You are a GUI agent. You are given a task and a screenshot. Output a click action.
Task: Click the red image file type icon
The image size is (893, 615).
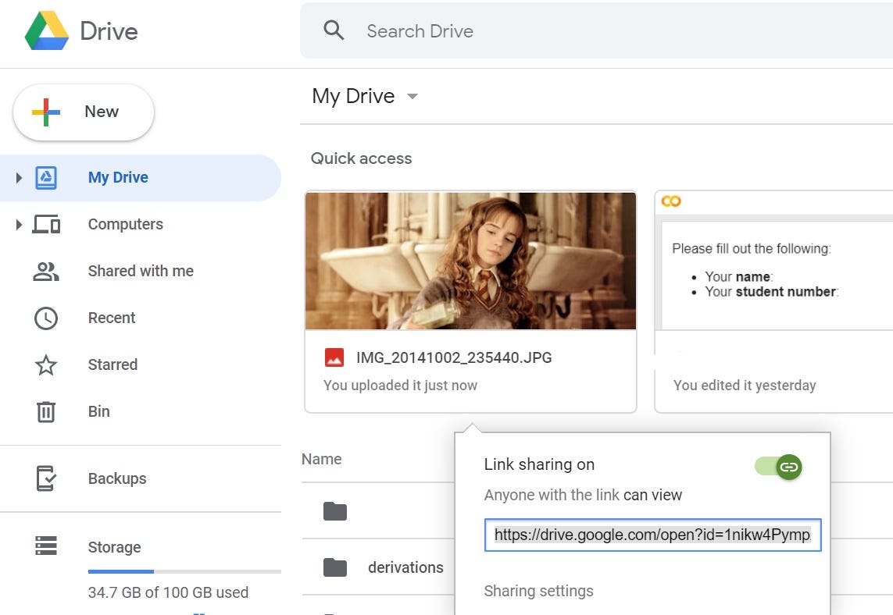coord(334,358)
